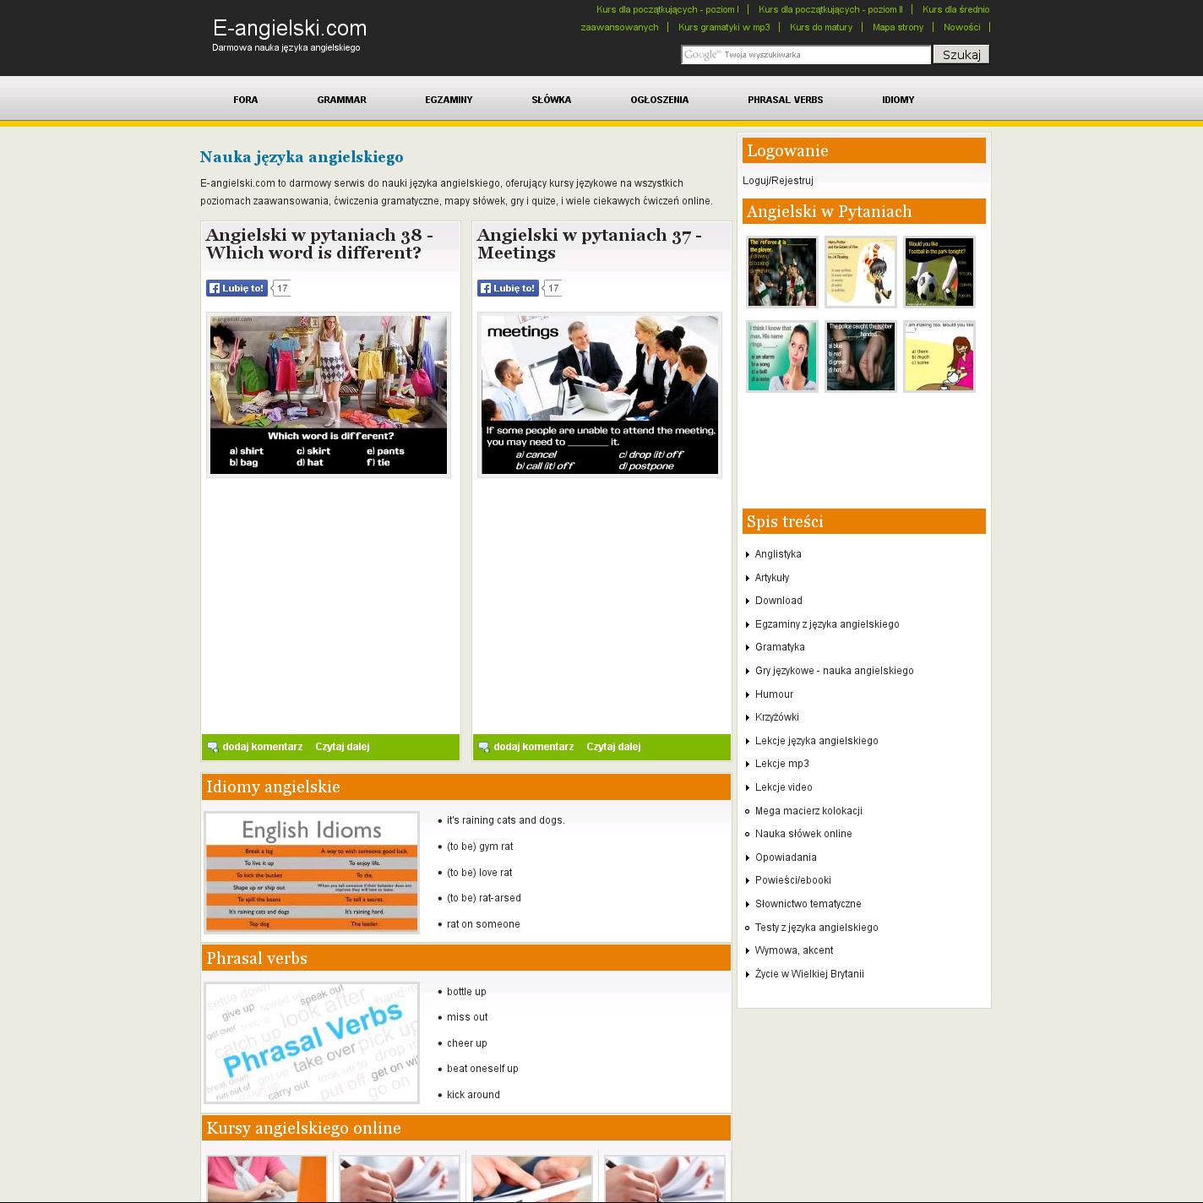The image size is (1203, 1203).
Task: Open the PHRASAL VERBS navigation item
Action: click(785, 100)
